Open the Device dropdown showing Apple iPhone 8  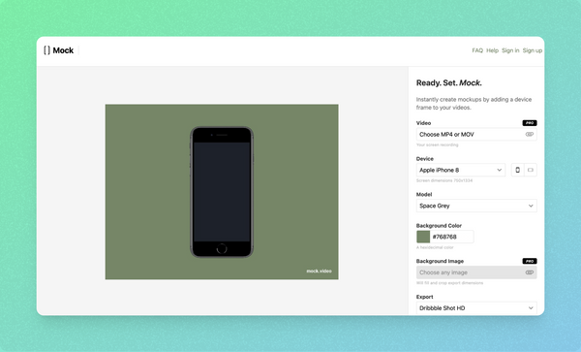[461, 170]
